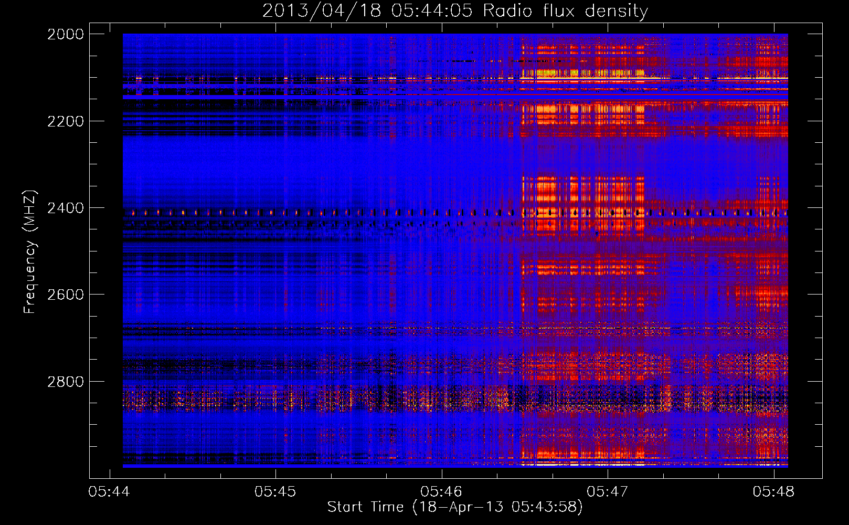Click the 05:45 time tick label
Screen dimensions: 849x525
click(x=275, y=491)
